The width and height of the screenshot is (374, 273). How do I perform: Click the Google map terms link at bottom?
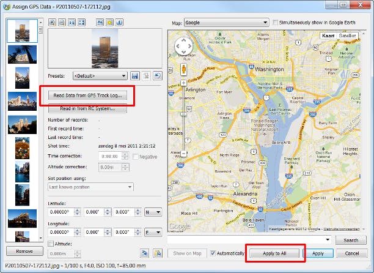pos(341,229)
